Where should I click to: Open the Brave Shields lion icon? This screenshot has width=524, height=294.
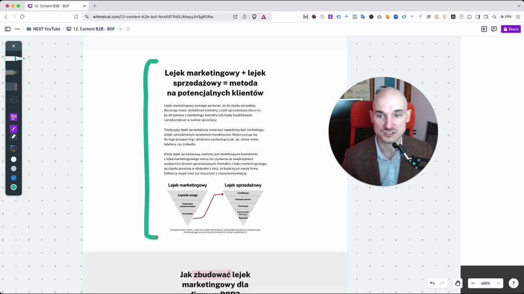254,17
